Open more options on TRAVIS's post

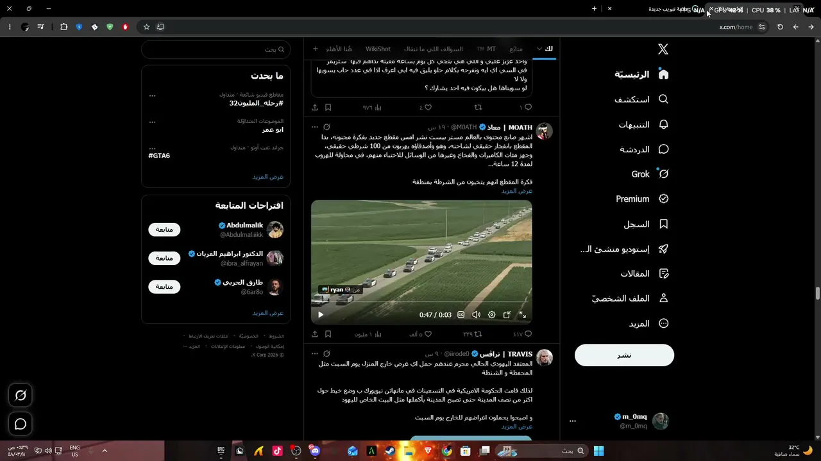(314, 353)
